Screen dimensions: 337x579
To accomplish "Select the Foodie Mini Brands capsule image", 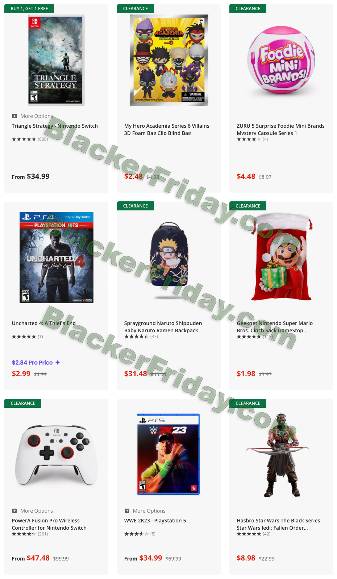I will pyautogui.click(x=281, y=60).
